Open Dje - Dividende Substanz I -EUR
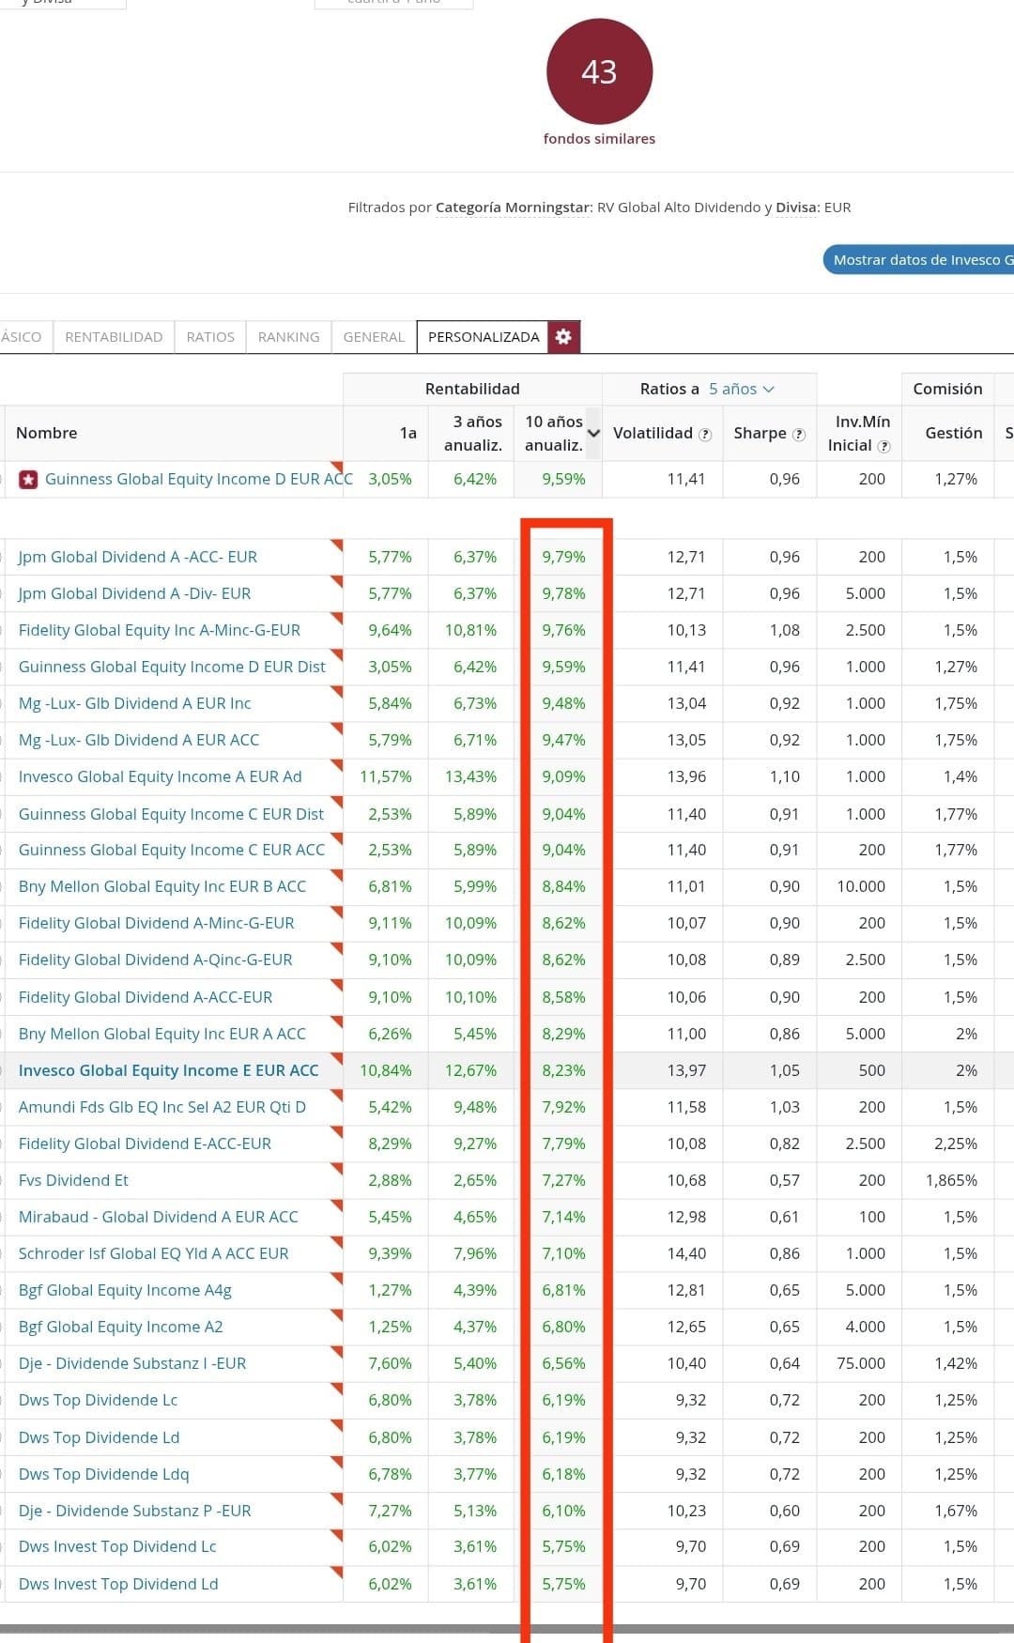1014x1643 pixels. click(132, 1363)
